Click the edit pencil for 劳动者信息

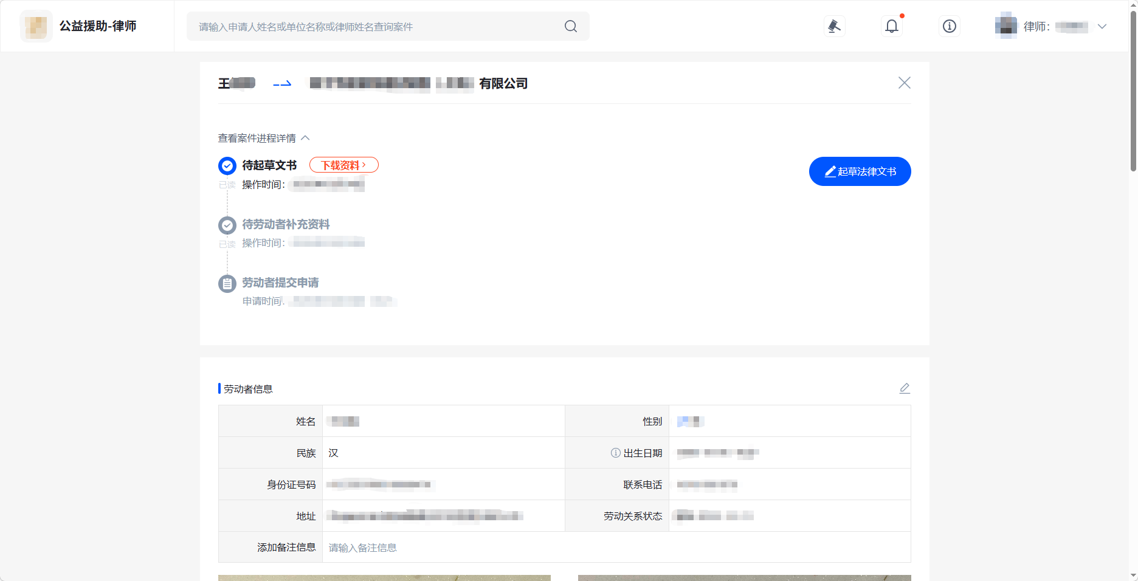(x=904, y=388)
